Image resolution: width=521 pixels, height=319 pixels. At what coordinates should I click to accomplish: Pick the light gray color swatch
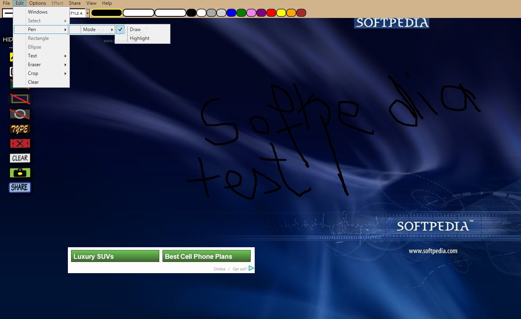click(222, 13)
